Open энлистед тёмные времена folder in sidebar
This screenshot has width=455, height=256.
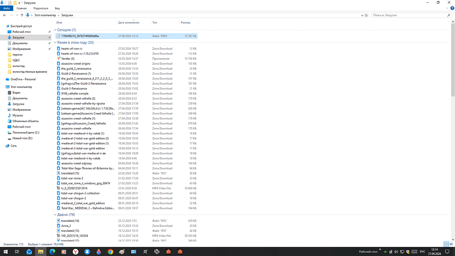click(29, 72)
